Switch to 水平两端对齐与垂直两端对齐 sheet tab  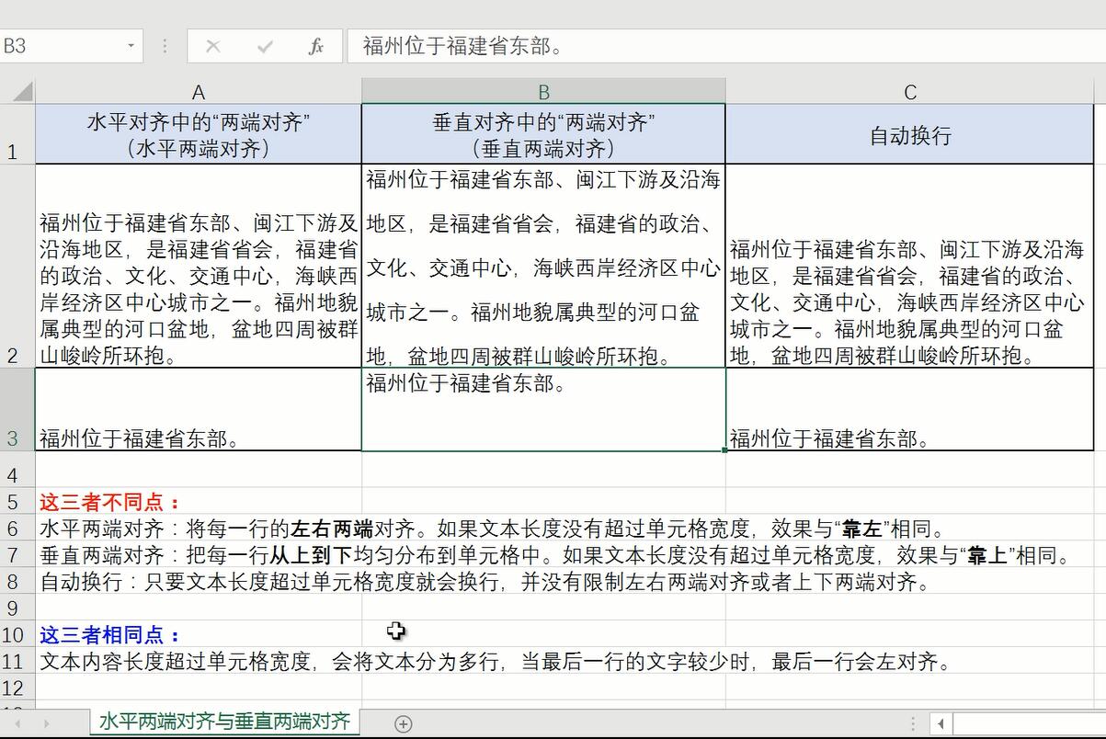coord(224,722)
